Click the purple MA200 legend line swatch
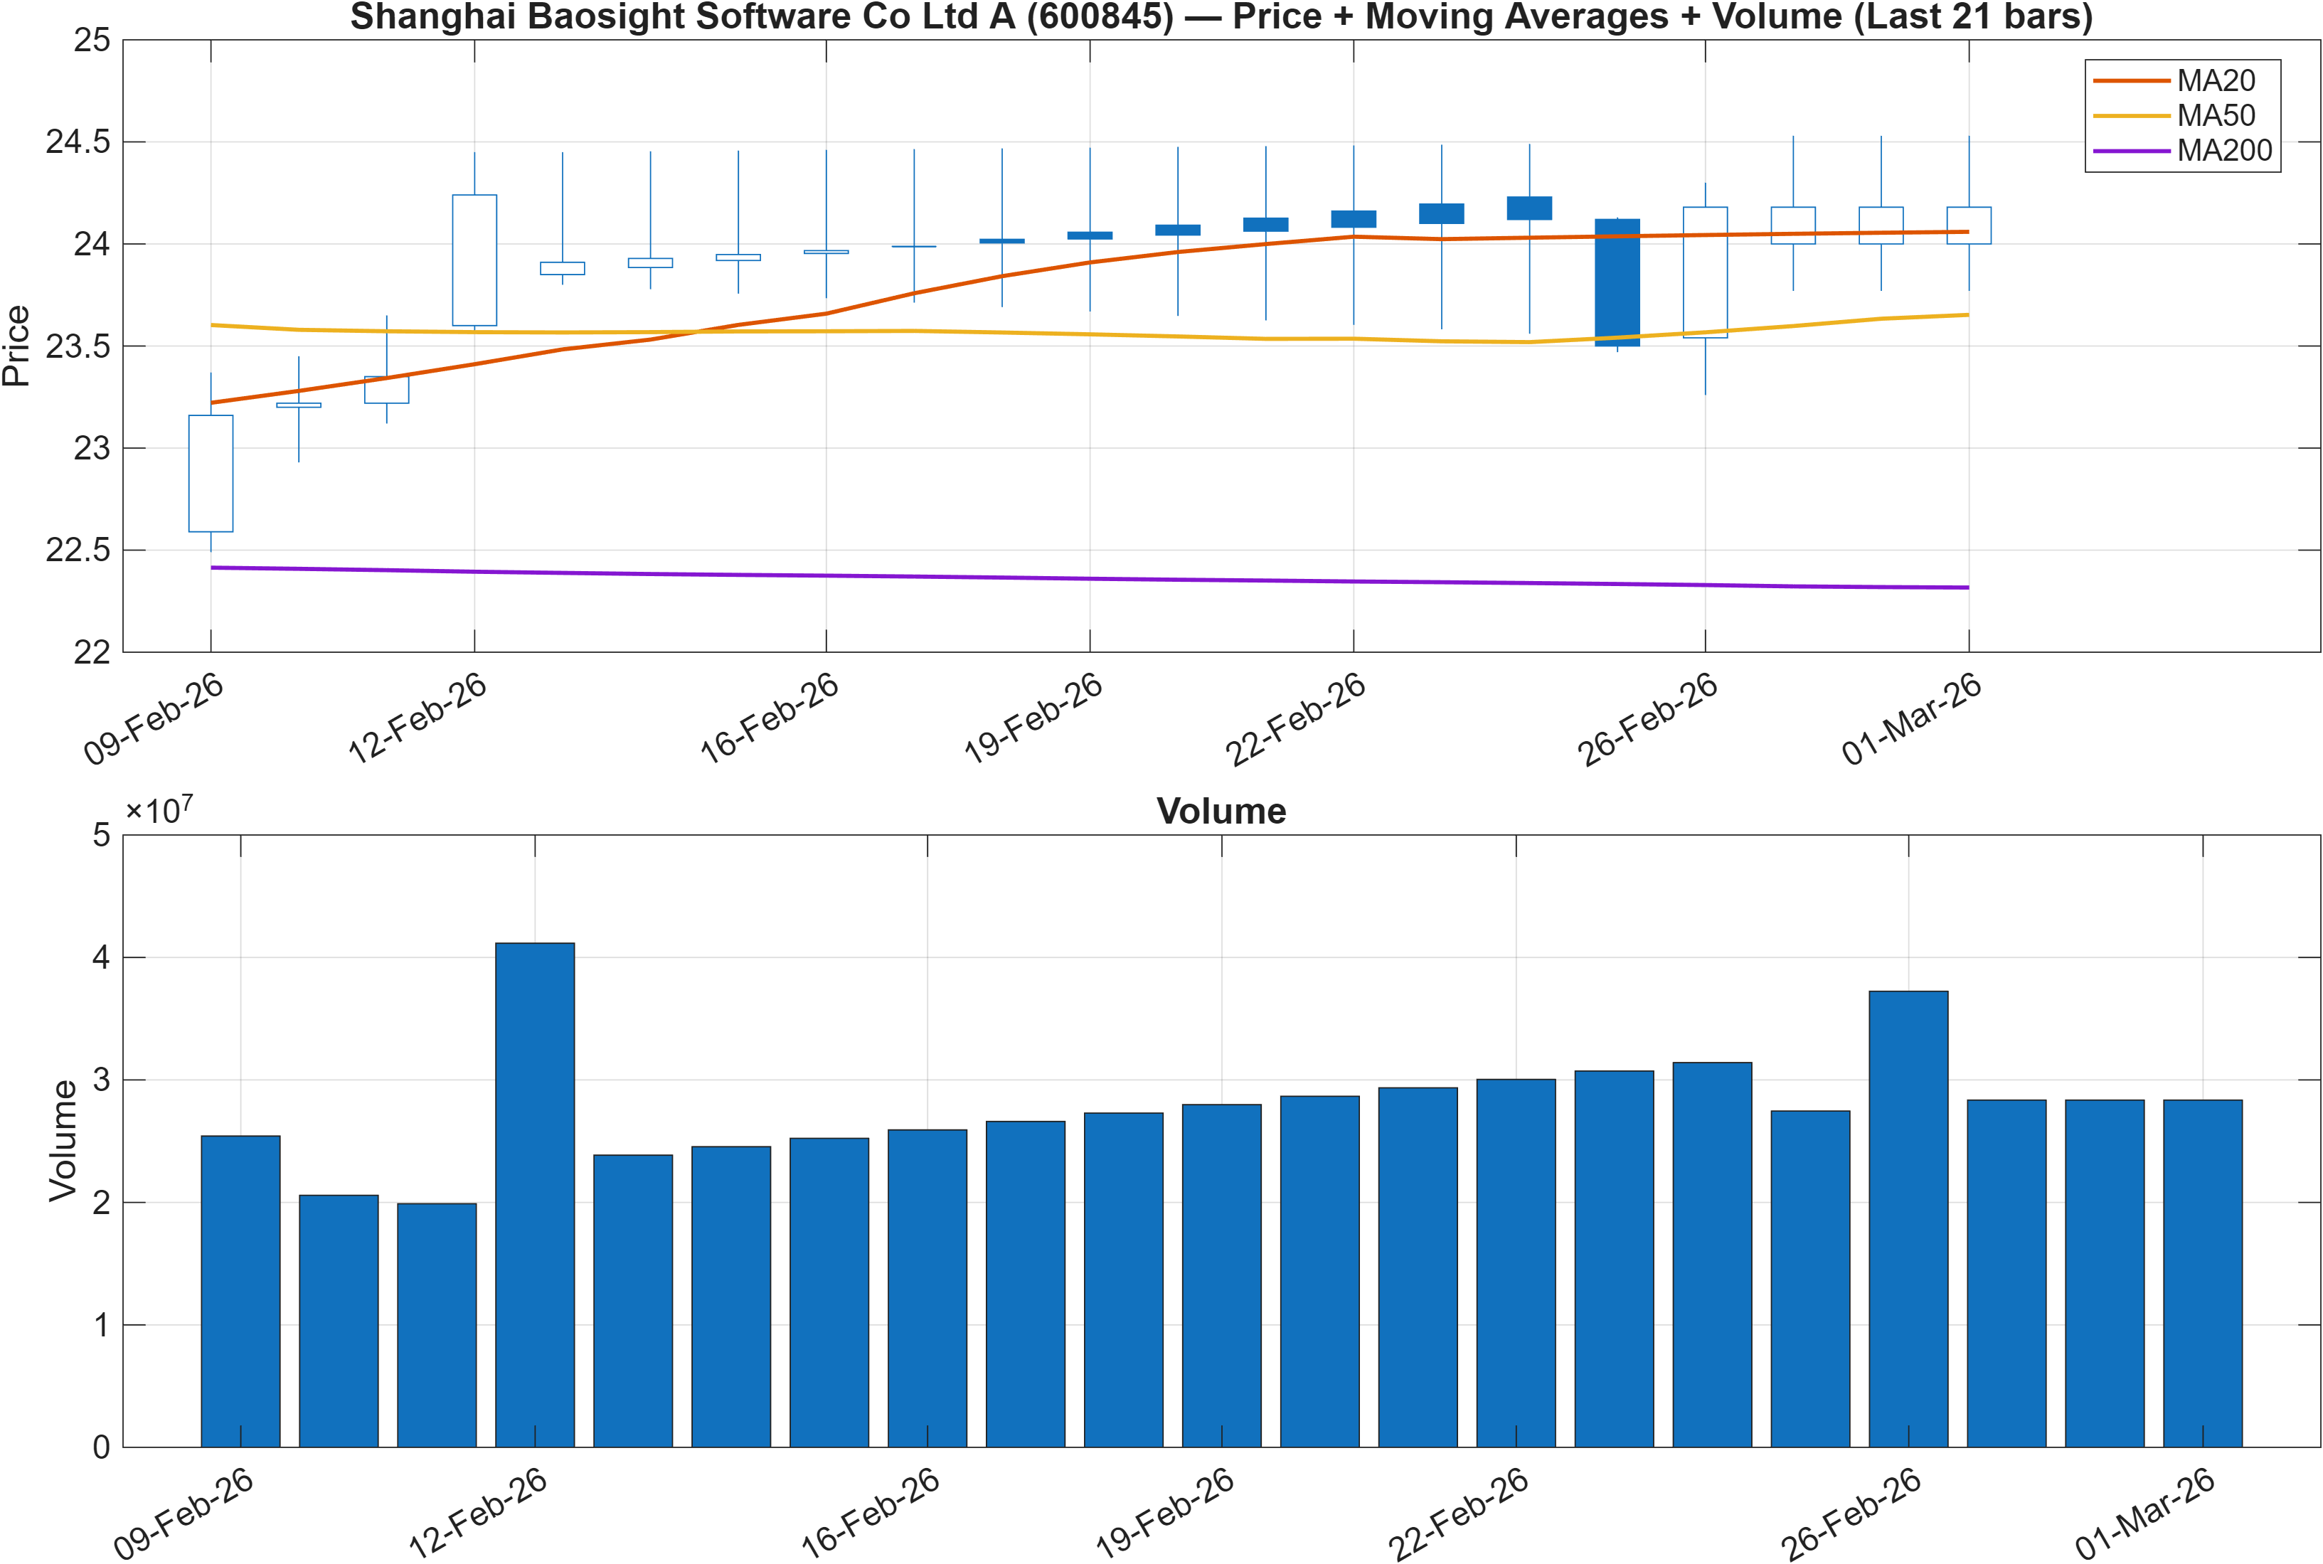The width and height of the screenshot is (2323, 1564). [2130, 151]
